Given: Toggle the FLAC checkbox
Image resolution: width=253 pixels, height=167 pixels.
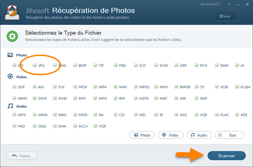Looking at the screenshot, I should [x=217, y=115].
